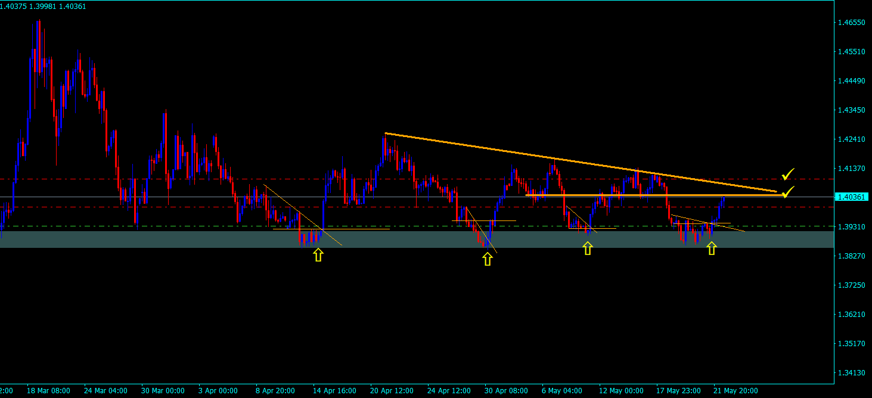Select the 1.46550 price scale label

pyautogui.click(x=851, y=23)
